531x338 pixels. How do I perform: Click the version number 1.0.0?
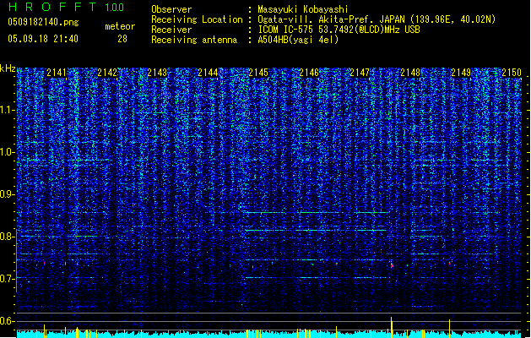[115, 7]
